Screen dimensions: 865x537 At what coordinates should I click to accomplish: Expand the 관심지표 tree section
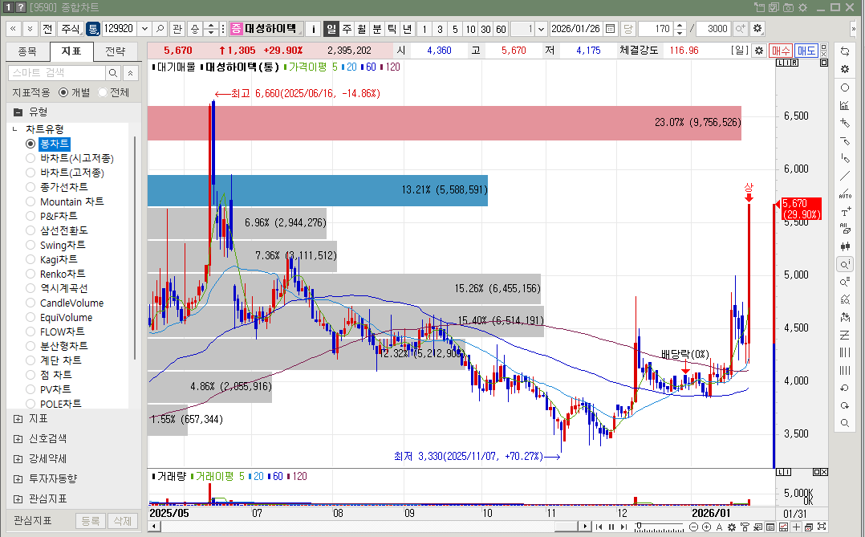18,499
